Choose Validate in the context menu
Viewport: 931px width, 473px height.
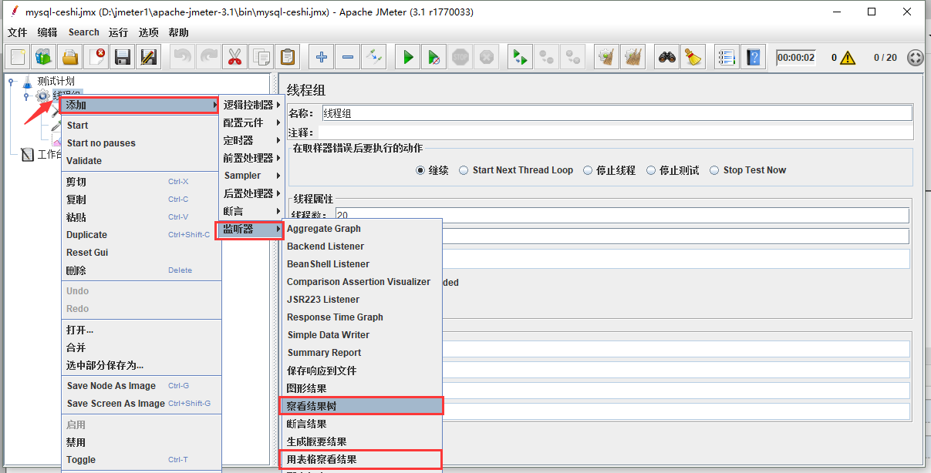[141, 161]
